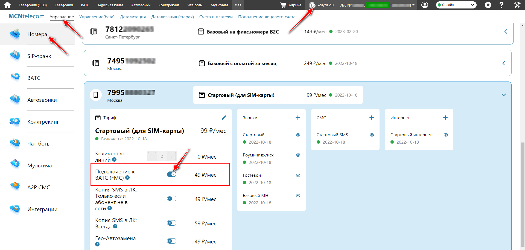Viewport: 525px width, 250px height.
Task: Enable Гео-Автозамена toggle
Action: [x=172, y=241]
